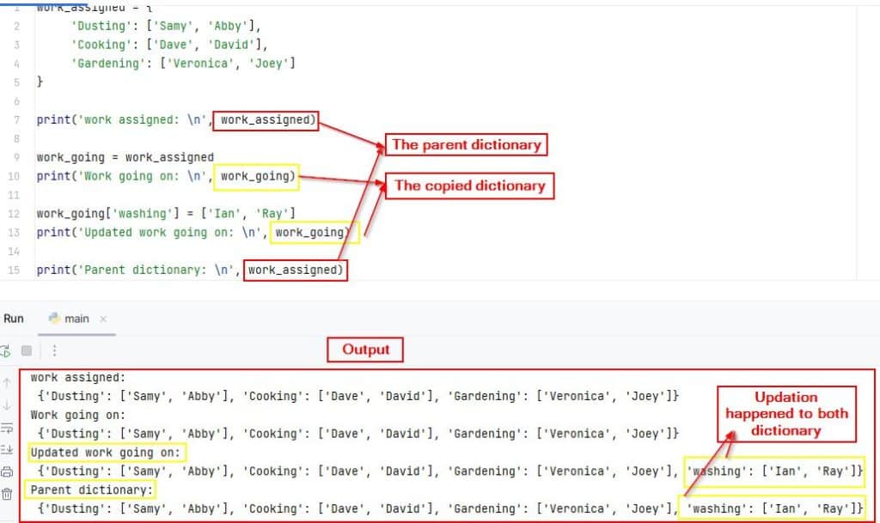880x523 pixels.
Task: Switch to the main run tab
Action: click(x=76, y=318)
